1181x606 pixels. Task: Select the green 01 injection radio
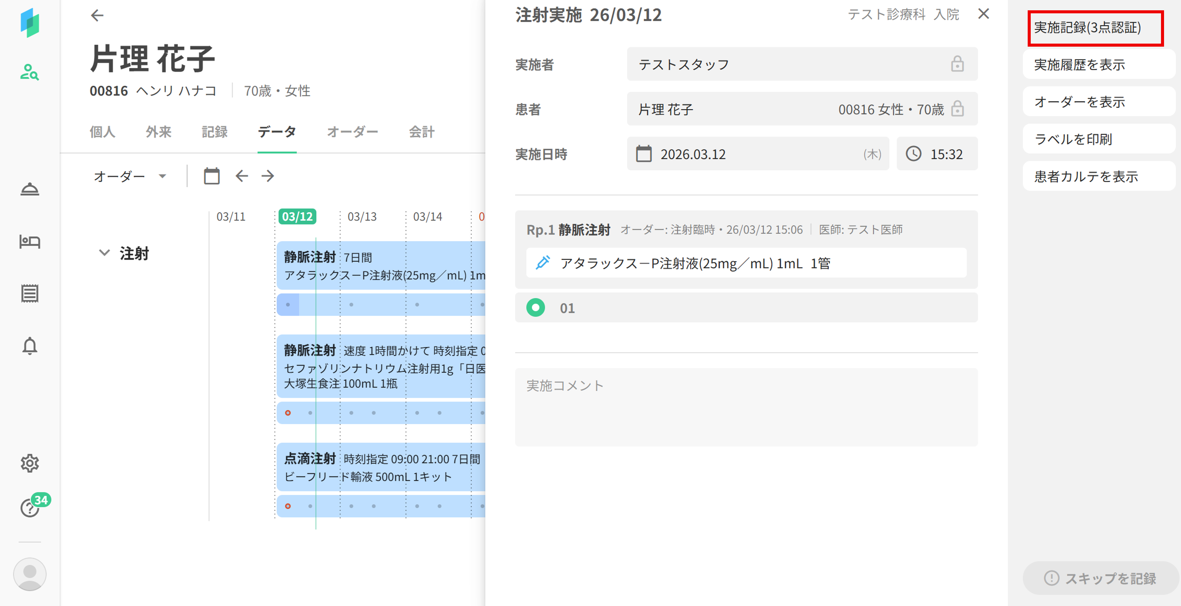tap(535, 308)
